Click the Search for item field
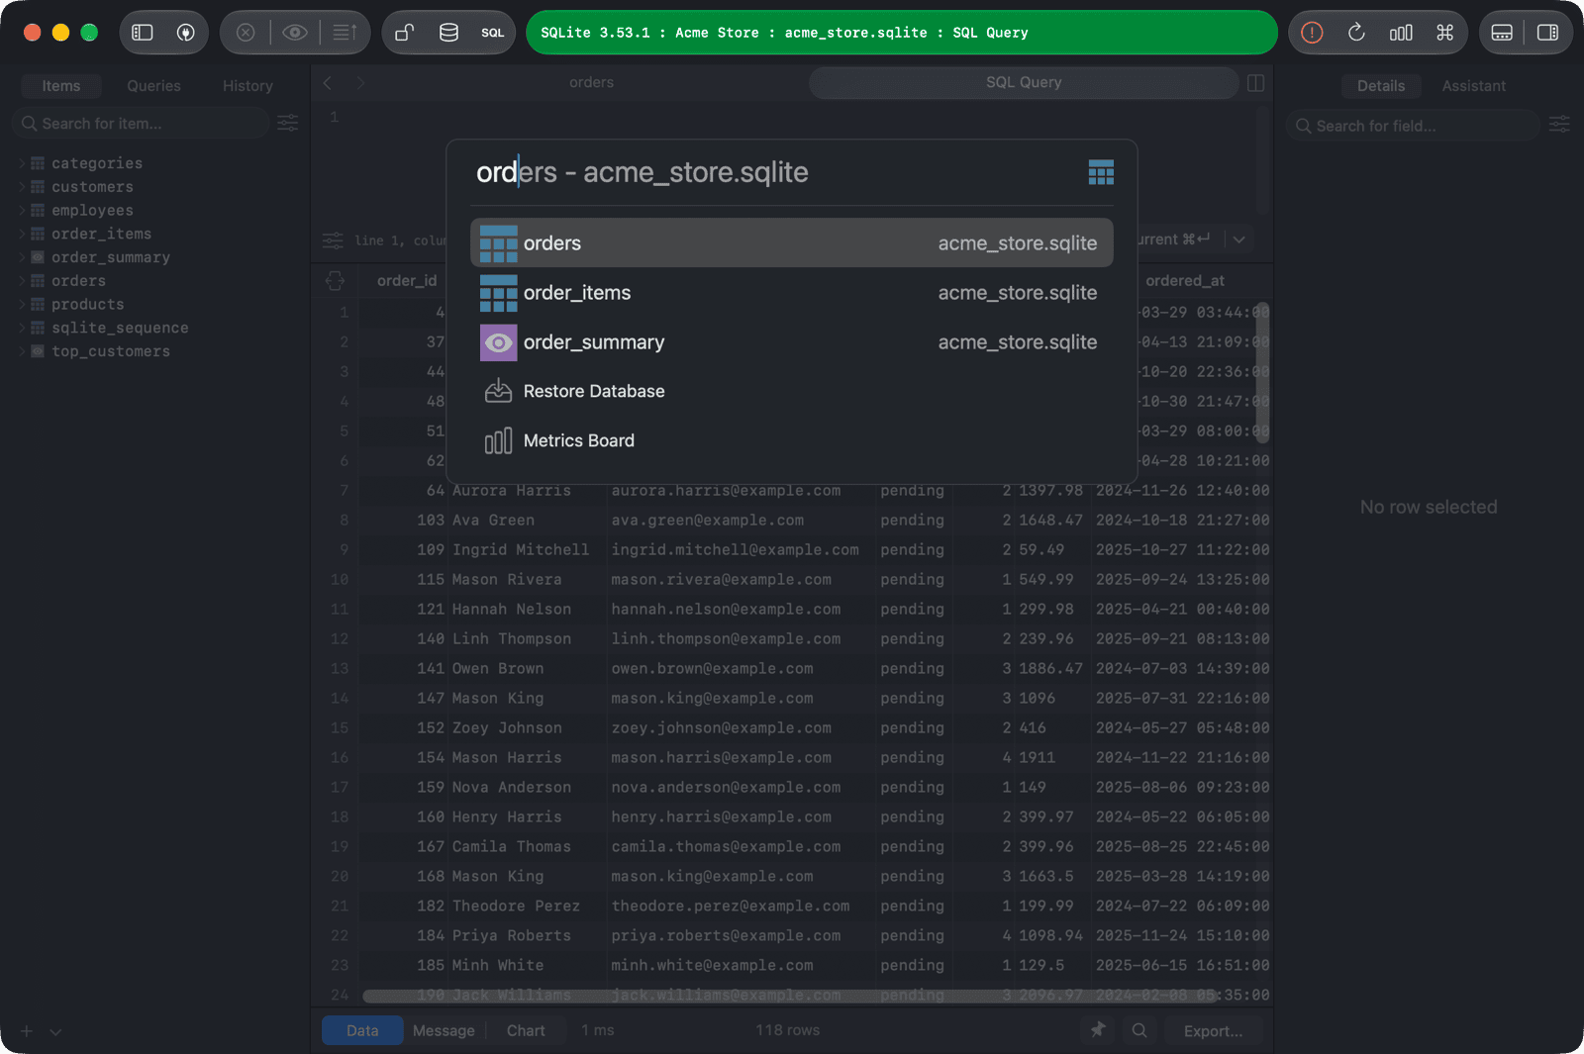This screenshot has width=1584, height=1054. click(142, 124)
